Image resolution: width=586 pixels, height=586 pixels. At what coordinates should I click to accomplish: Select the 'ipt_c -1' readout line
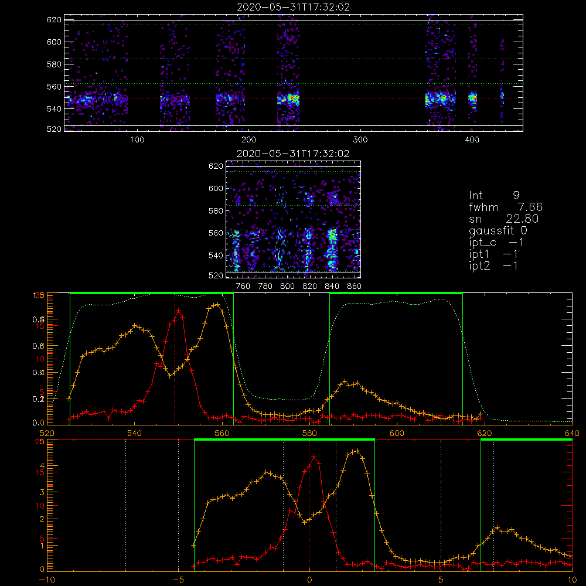pos(496,243)
